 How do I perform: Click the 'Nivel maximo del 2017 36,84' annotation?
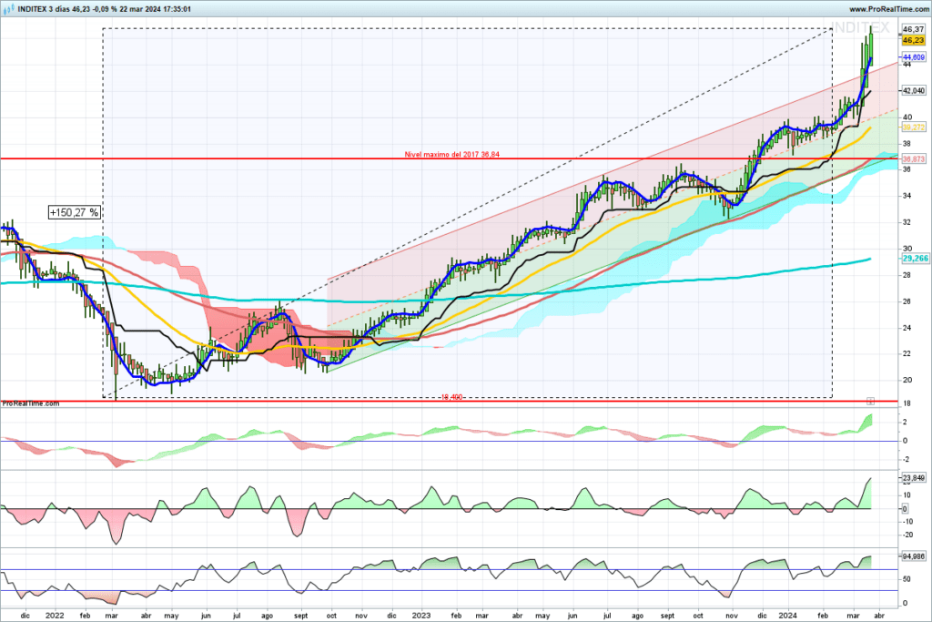click(451, 155)
